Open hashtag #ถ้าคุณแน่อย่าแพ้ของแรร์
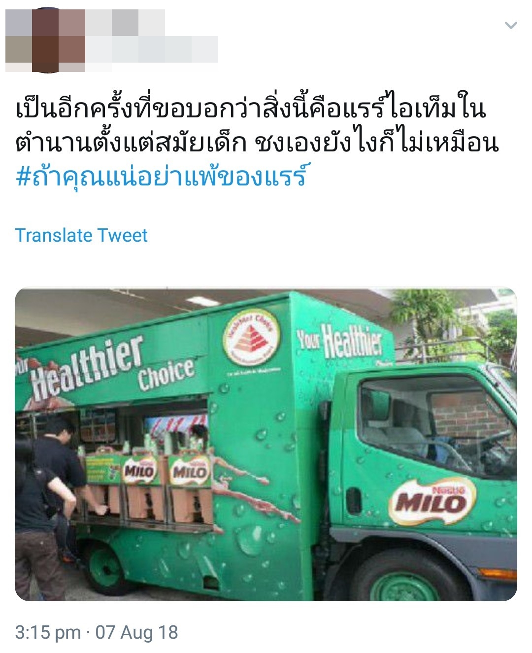532x653 pixels. [161, 176]
